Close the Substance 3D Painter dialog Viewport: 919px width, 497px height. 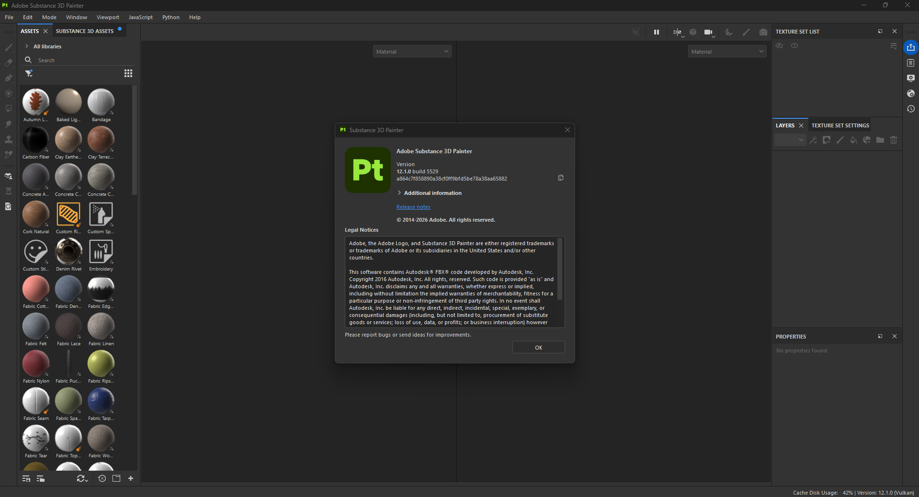coord(567,130)
